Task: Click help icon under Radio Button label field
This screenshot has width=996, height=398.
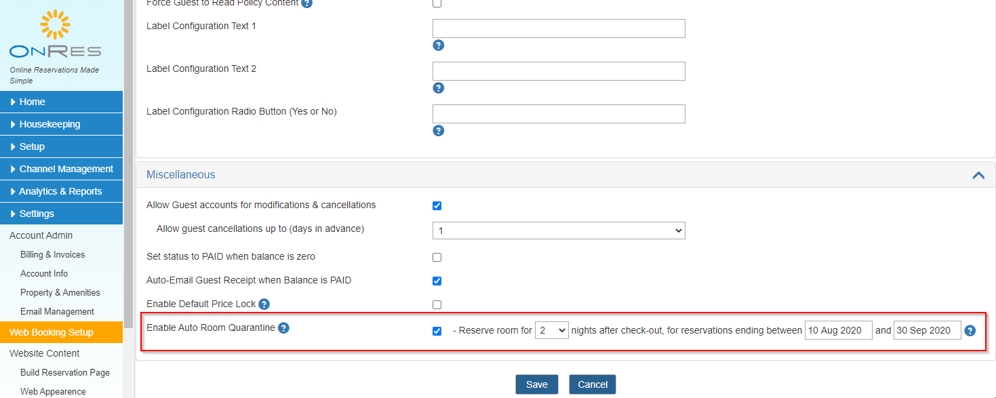Action: [x=438, y=131]
